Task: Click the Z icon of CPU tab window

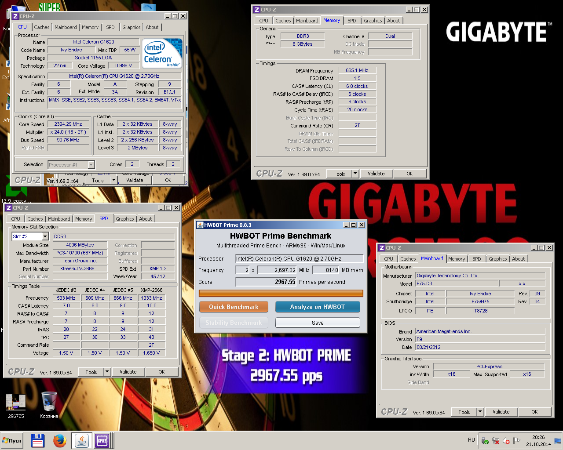Action: coord(15,16)
